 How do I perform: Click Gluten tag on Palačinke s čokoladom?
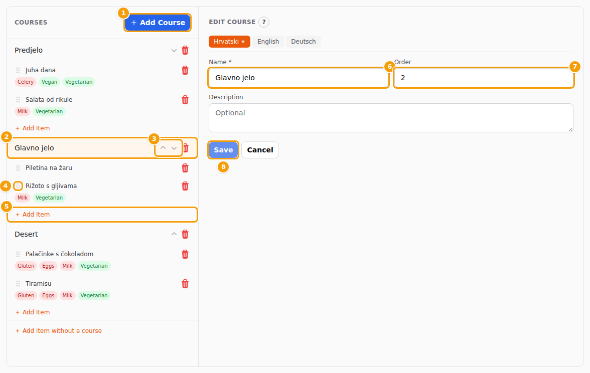26,266
